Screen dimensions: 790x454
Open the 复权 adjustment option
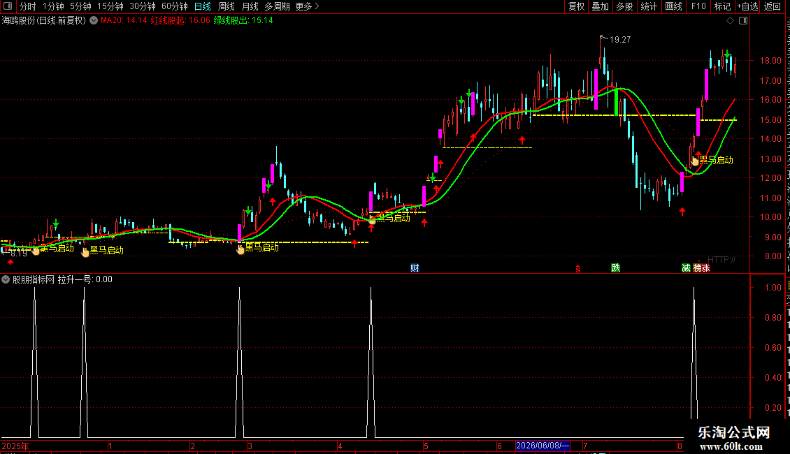click(576, 6)
